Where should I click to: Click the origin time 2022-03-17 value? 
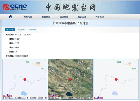pyautogui.click(x=22, y=35)
